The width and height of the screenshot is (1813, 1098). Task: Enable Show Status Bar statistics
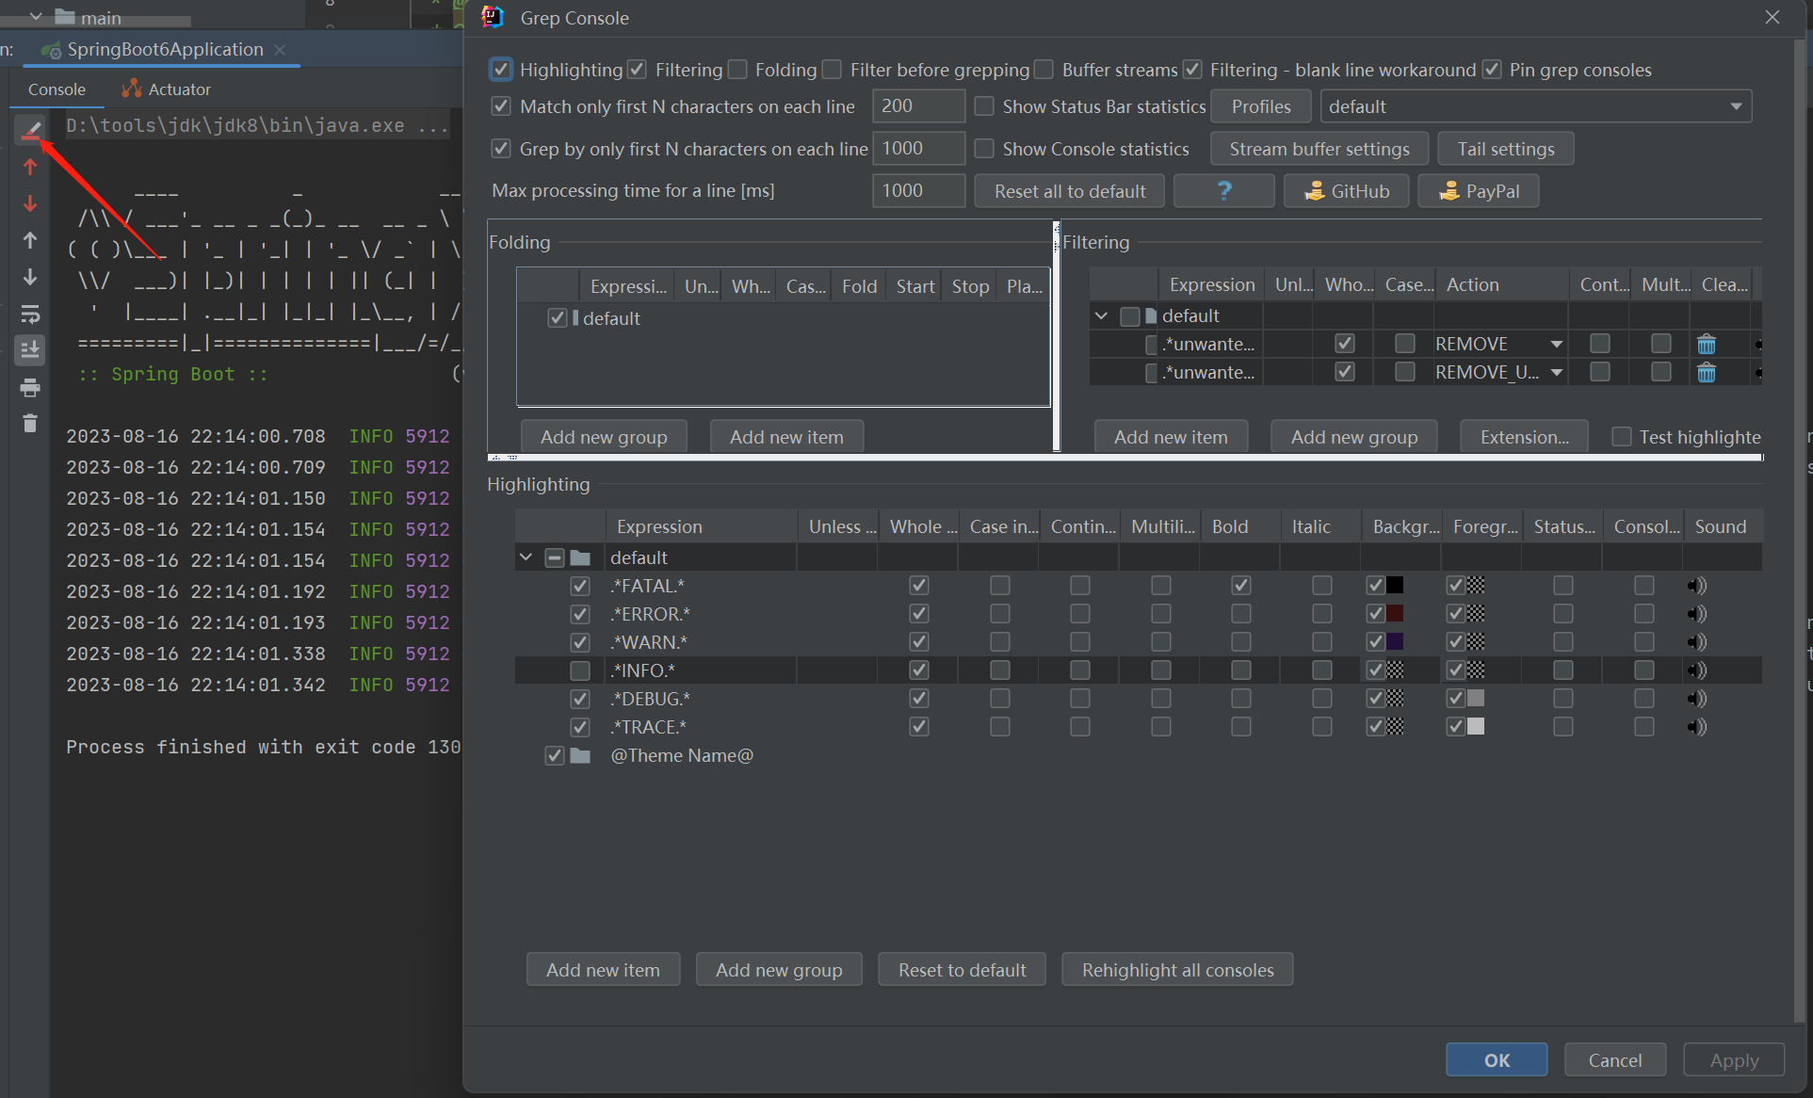coord(984,106)
